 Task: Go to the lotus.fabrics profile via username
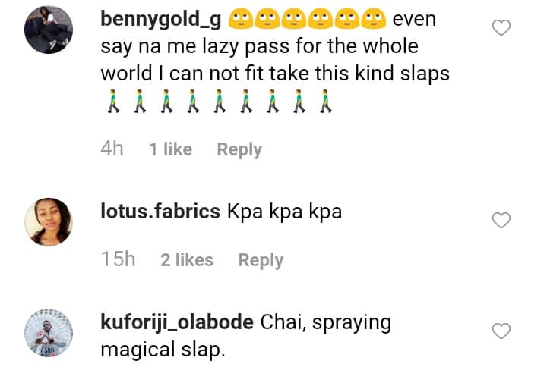(160, 212)
